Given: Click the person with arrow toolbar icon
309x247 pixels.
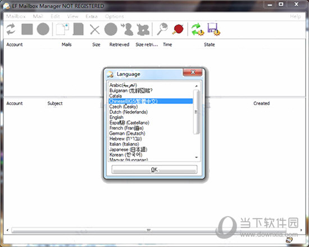Looking at the screenshot, I should click(x=127, y=29).
